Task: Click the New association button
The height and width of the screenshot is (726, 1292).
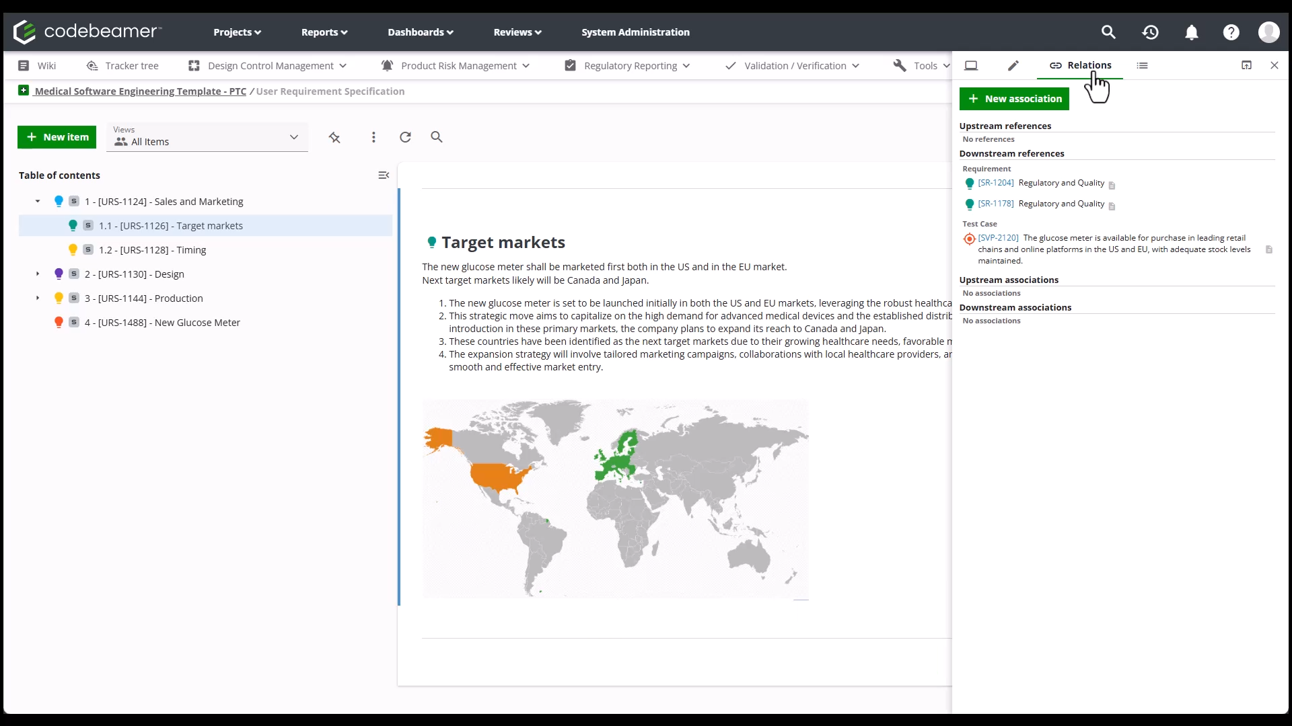Action: pos(1014,99)
